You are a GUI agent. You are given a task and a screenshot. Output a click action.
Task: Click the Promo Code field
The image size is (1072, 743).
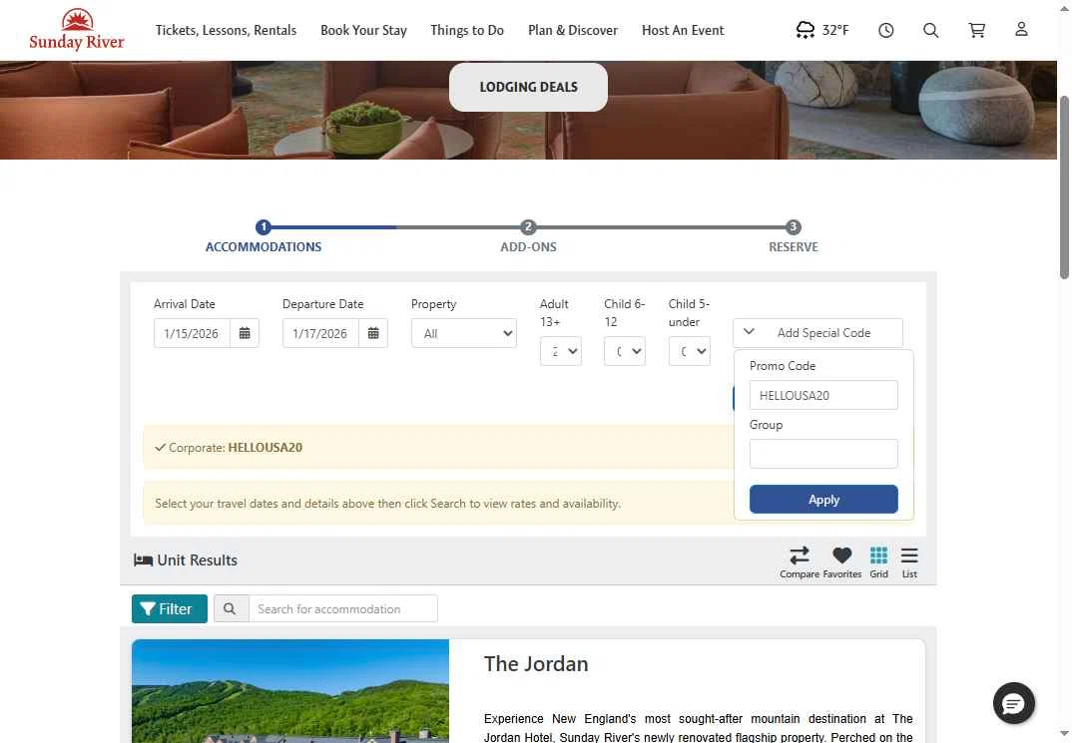(823, 395)
